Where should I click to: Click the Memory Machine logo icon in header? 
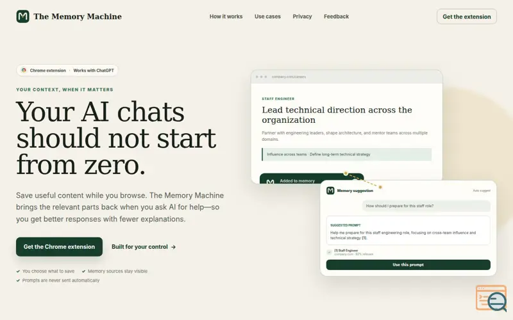22,17
